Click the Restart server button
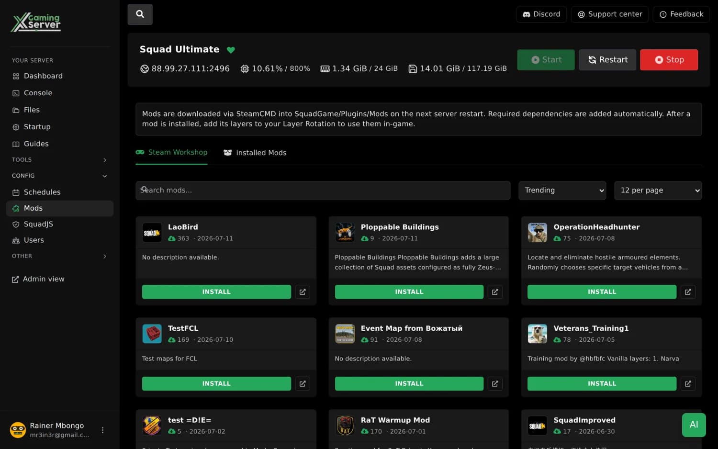The height and width of the screenshot is (449, 718). coord(607,60)
